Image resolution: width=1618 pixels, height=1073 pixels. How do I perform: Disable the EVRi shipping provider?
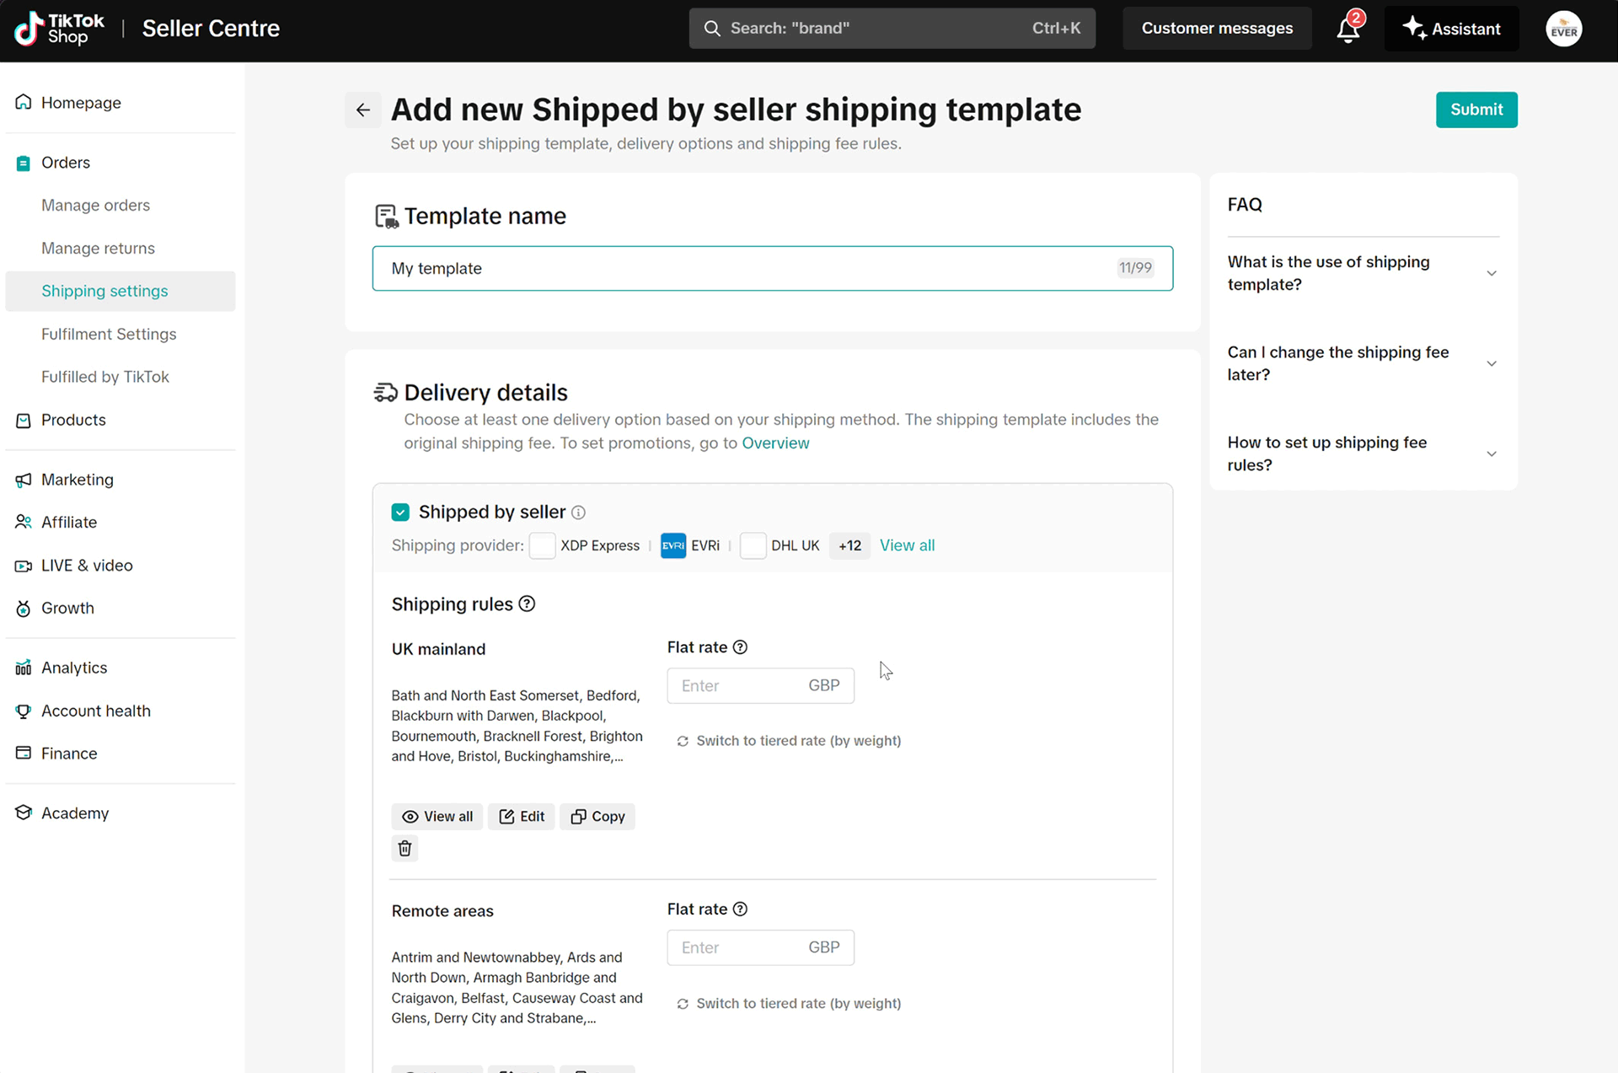pyautogui.click(x=672, y=545)
